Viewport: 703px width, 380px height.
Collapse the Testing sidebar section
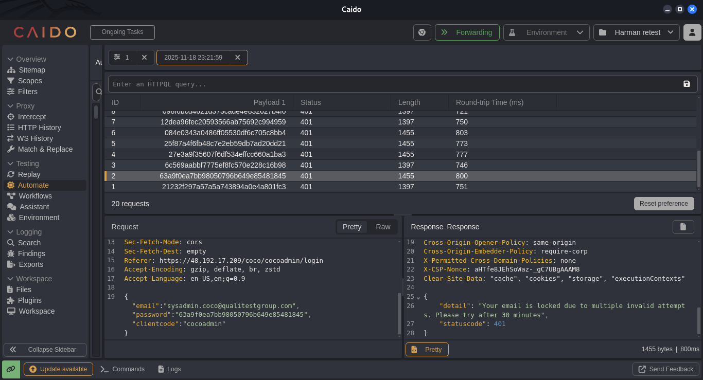coord(10,164)
